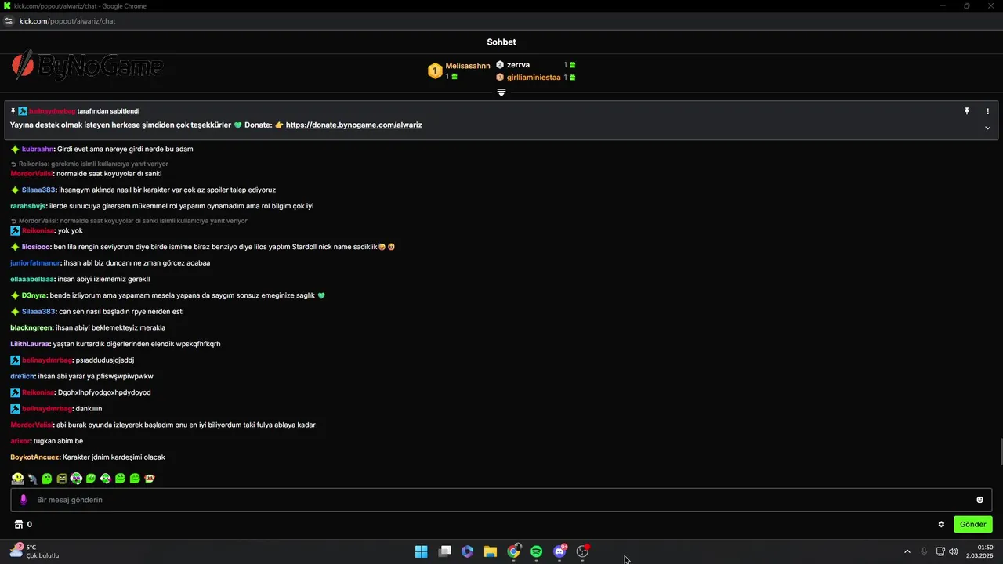
Task: Open OBS Studio from the taskbar
Action: point(582,551)
